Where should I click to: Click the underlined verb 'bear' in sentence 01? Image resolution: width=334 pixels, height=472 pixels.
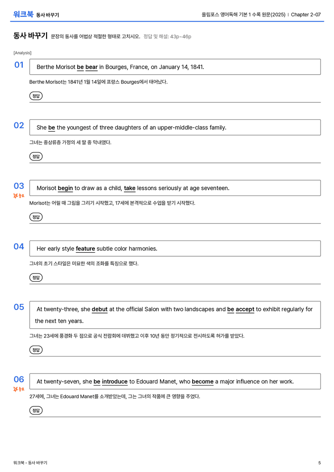91,67
